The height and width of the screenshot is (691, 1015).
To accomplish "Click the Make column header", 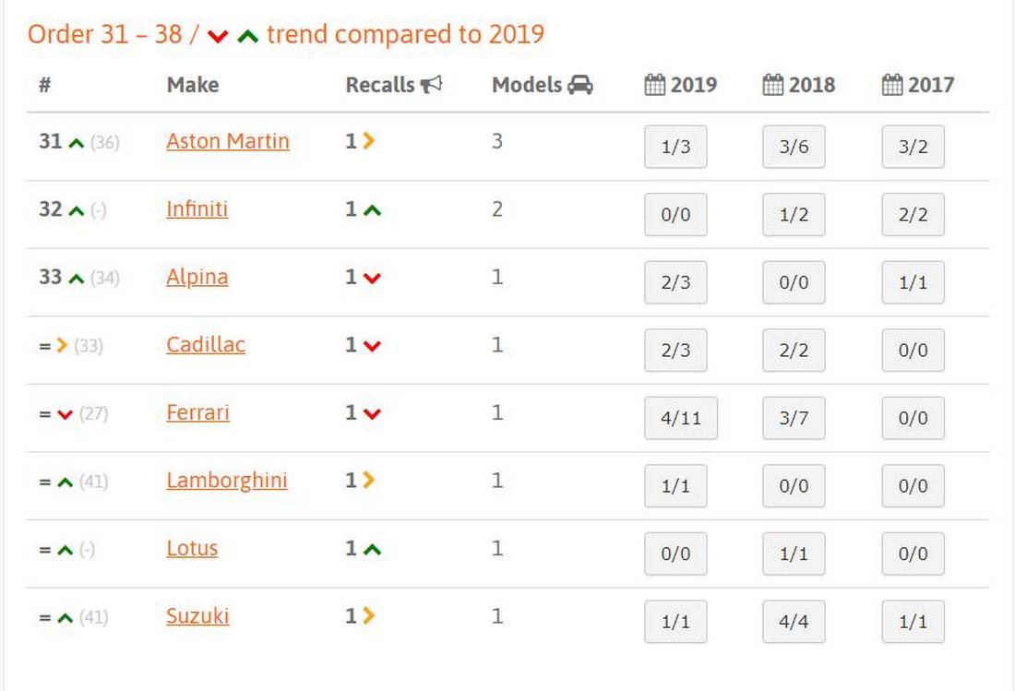I will pos(193,85).
